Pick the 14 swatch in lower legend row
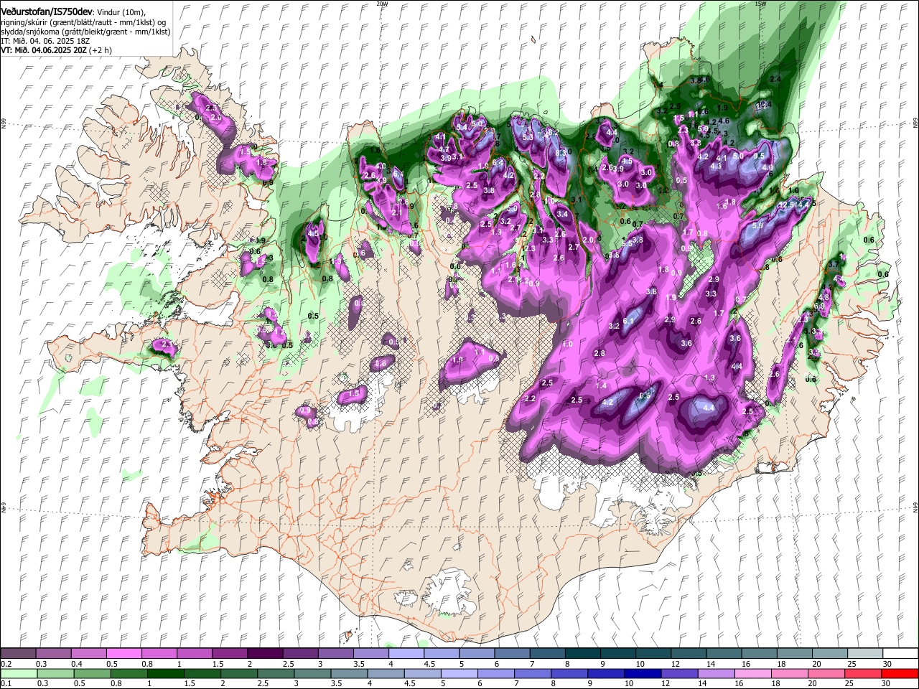Screen dimensions: 919x689 716,673
